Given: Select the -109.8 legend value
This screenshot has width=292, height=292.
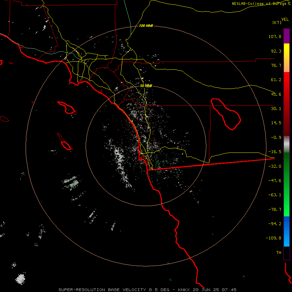Looking at the screenshot, I should (274, 238).
